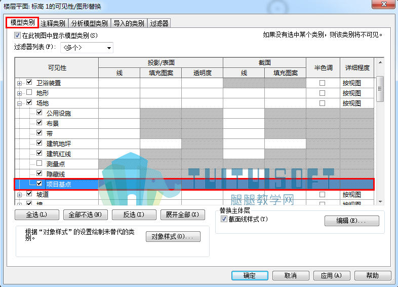Click the 半色调 column header
398x287 pixels.
(323, 67)
